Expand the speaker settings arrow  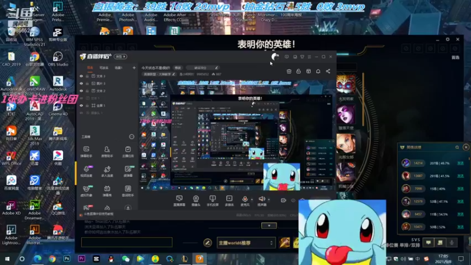[268, 199]
